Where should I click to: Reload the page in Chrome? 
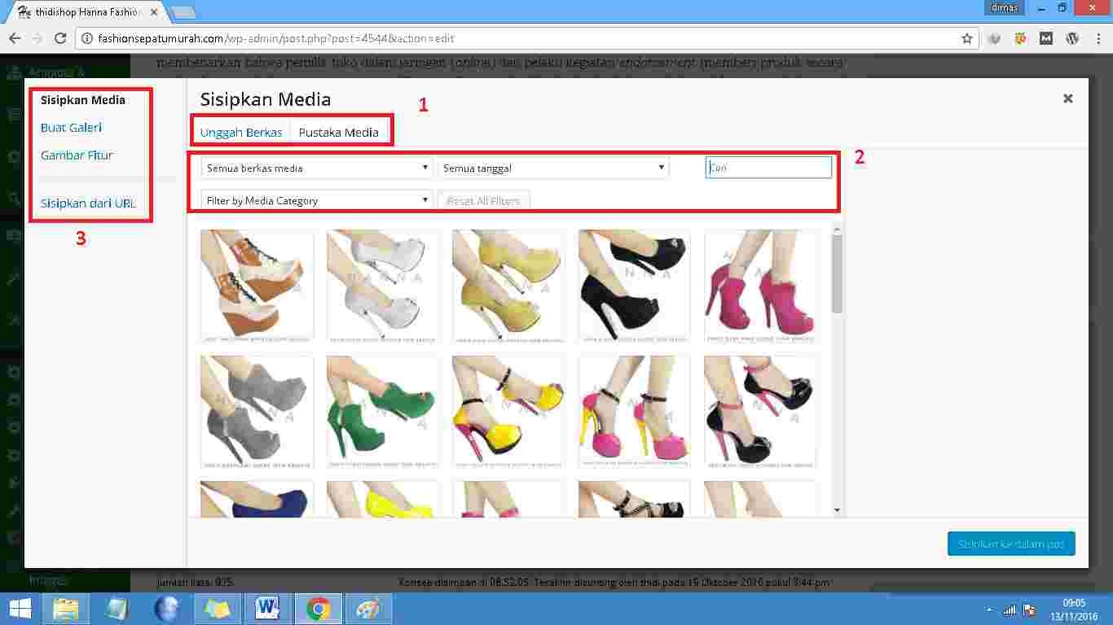(59, 38)
